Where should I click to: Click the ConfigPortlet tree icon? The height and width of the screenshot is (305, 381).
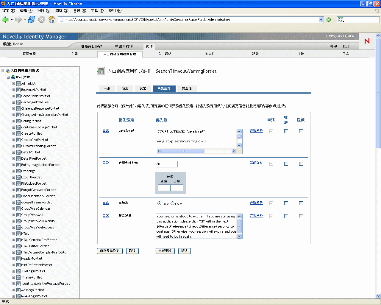coord(18,121)
